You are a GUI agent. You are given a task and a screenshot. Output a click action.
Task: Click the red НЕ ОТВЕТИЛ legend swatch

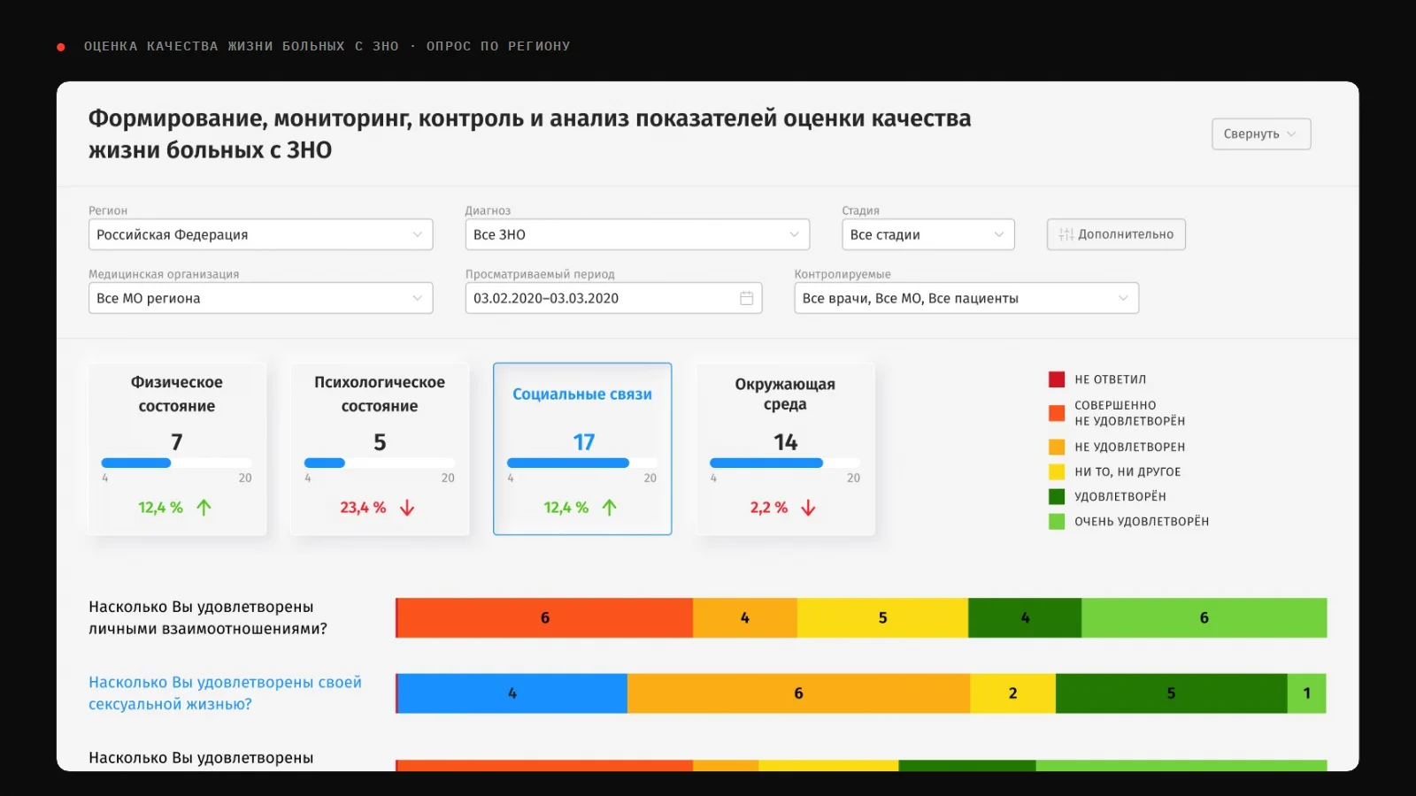point(1057,379)
